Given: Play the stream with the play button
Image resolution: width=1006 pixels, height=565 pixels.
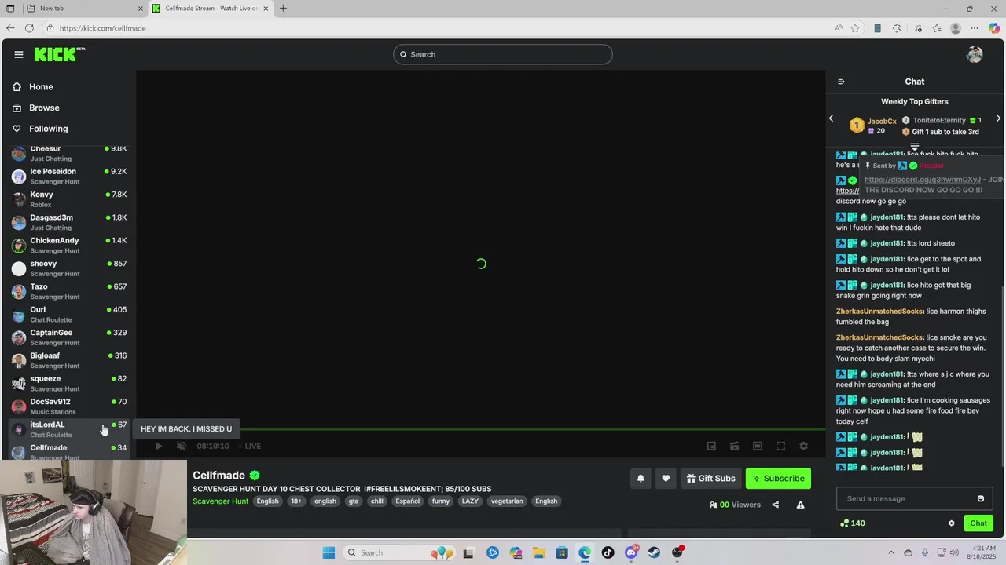Looking at the screenshot, I should point(158,446).
